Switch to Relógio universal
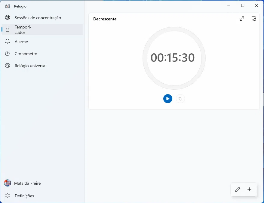264x203 pixels. pos(42,66)
